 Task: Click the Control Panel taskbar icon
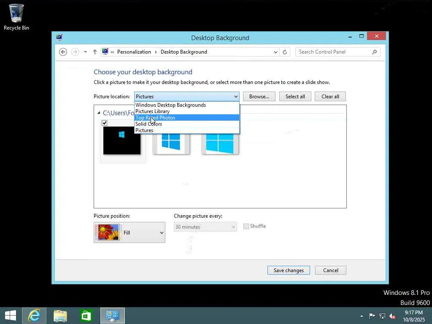pyautogui.click(x=112, y=316)
